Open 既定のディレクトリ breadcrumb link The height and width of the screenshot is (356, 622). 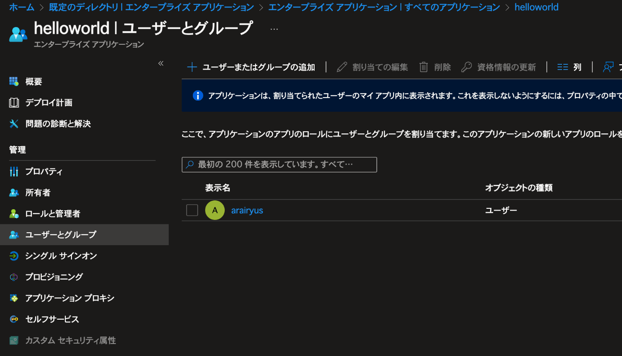(152, 7)
